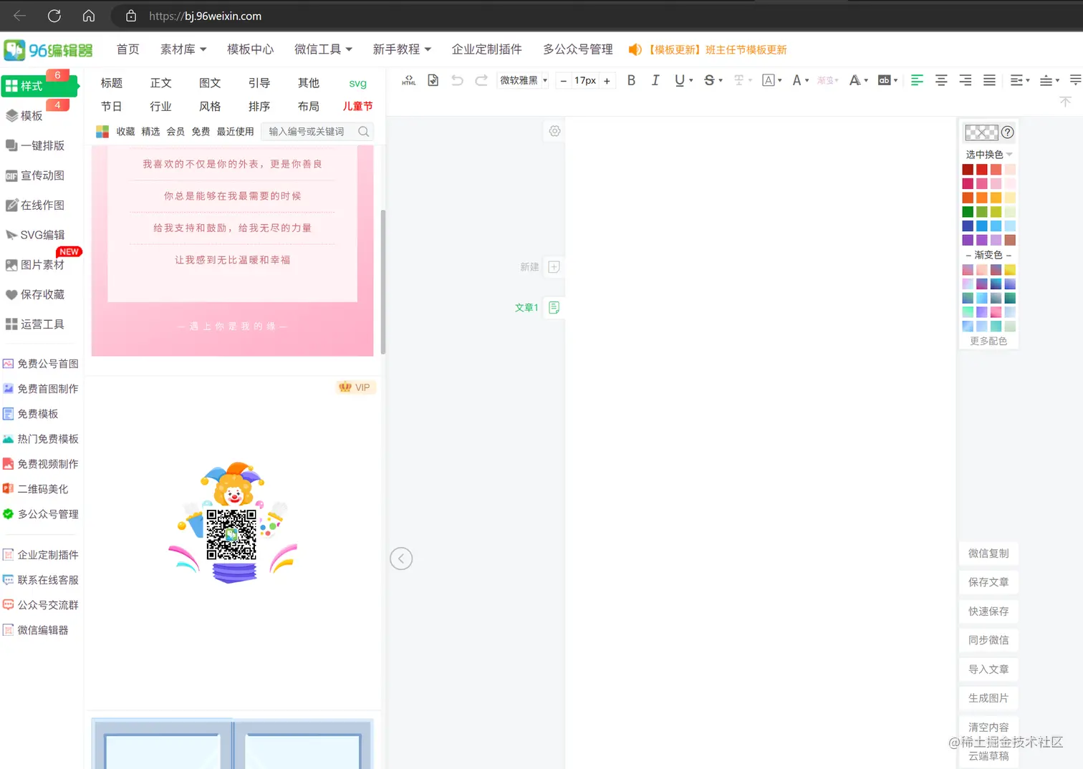
Task: Open 图片素材 in sidebar
Action: click(36, 265)
